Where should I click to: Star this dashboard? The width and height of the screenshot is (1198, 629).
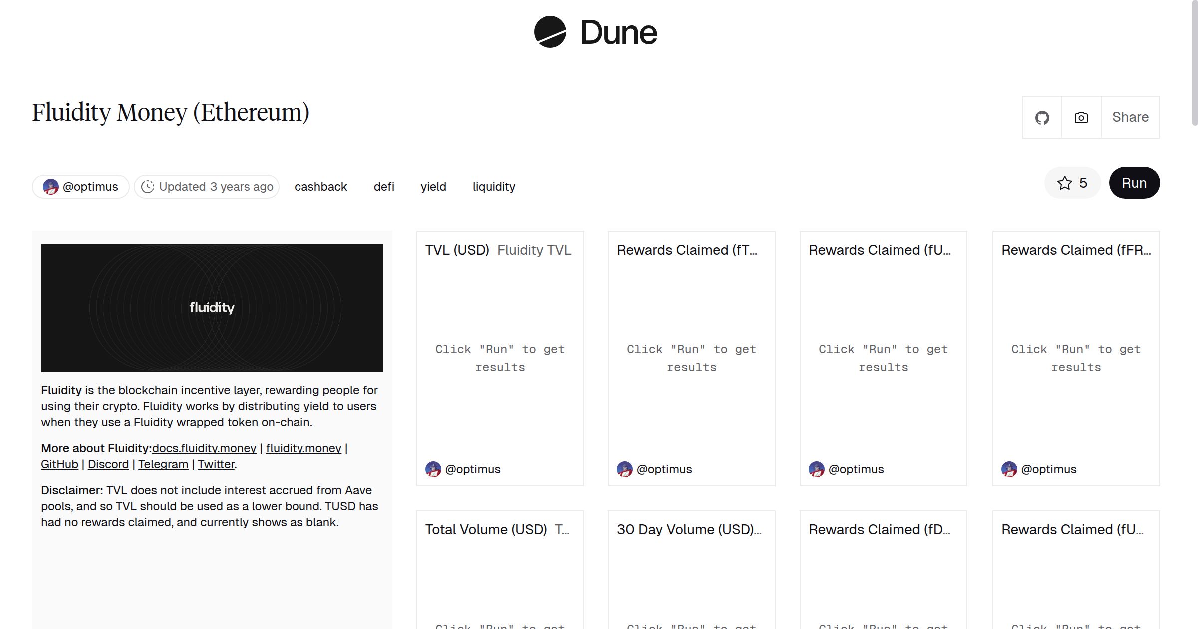click(x=1072, y=183)
